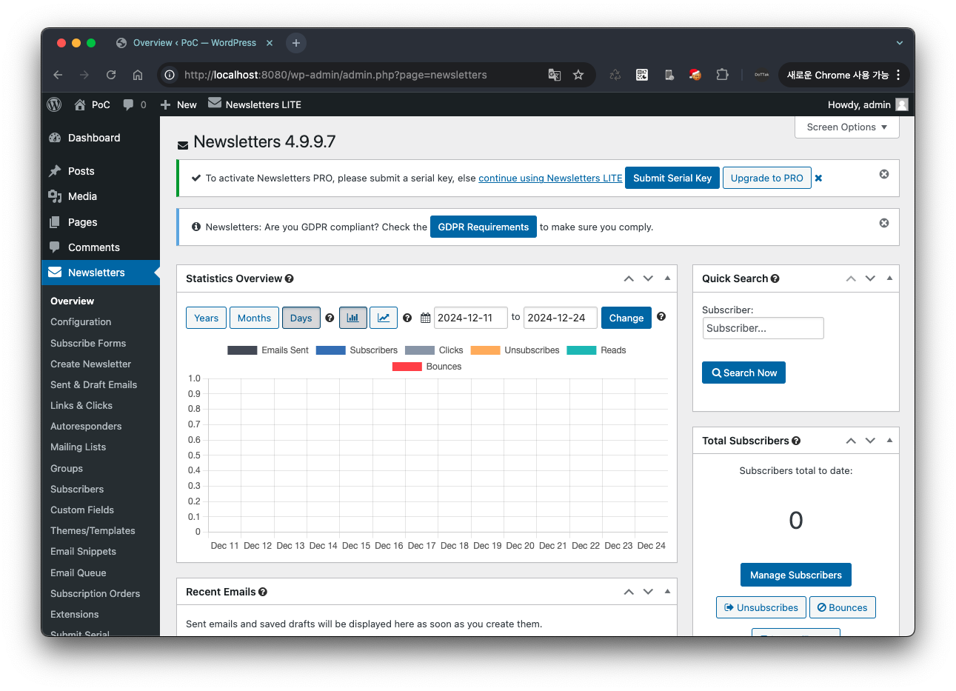This screenshot has height=691, width=956.
Task: Click the QR code extension icon
Action: [642, 75]
